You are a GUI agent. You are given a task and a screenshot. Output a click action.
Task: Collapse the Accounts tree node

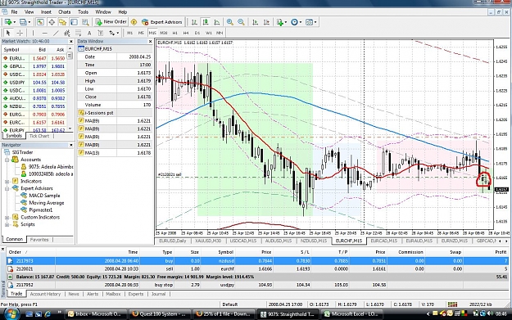pyautogui.click(x=7, y=160)
